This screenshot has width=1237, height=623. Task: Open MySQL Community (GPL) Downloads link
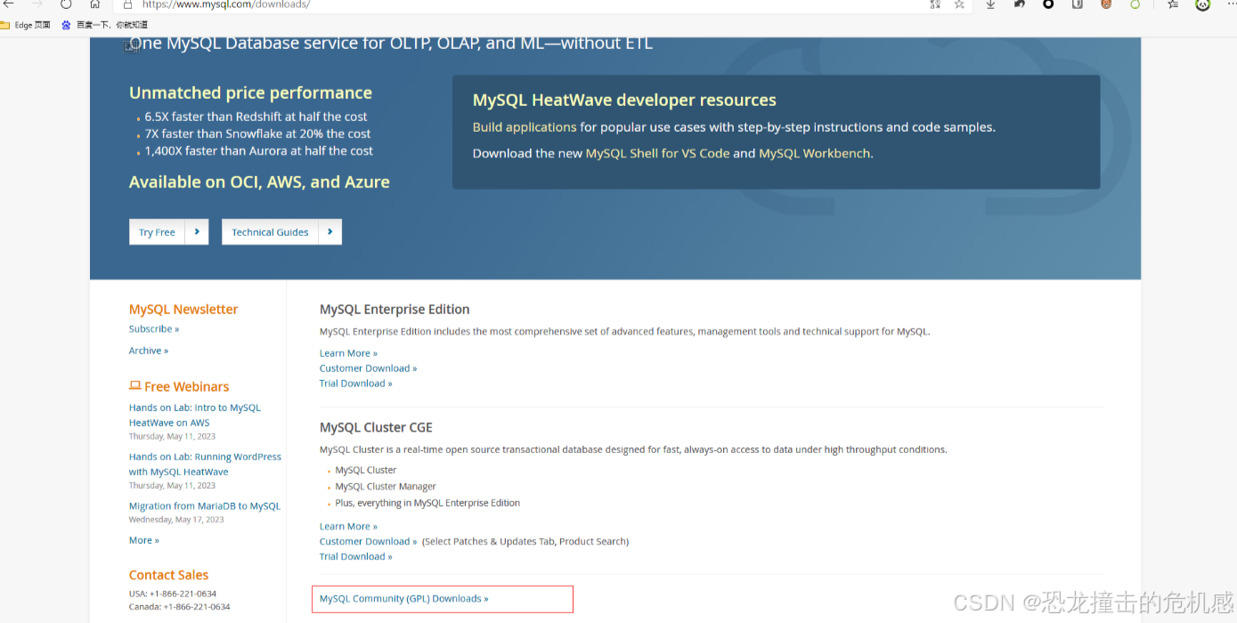(403, 599)
